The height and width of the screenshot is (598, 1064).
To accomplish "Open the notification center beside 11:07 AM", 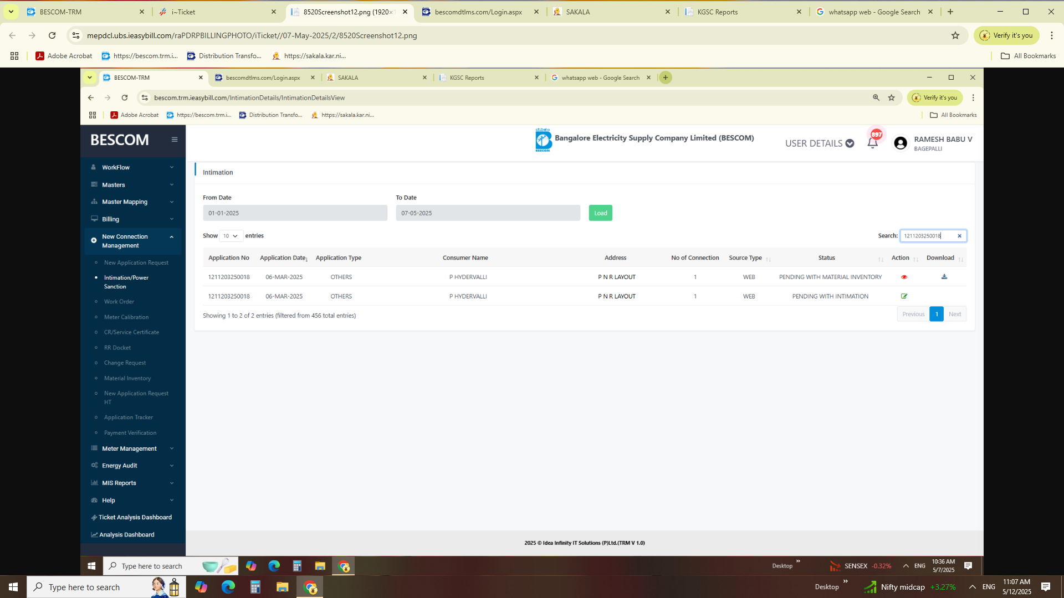I will pos(1046,587).
